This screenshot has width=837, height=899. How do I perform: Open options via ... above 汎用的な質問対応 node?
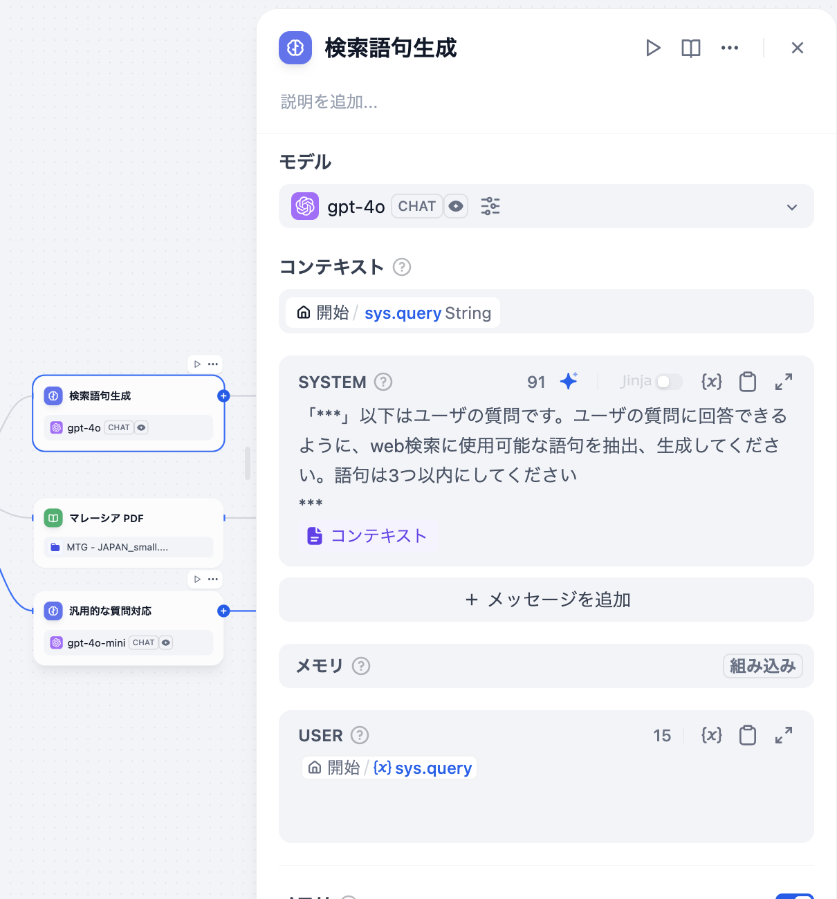212,579
